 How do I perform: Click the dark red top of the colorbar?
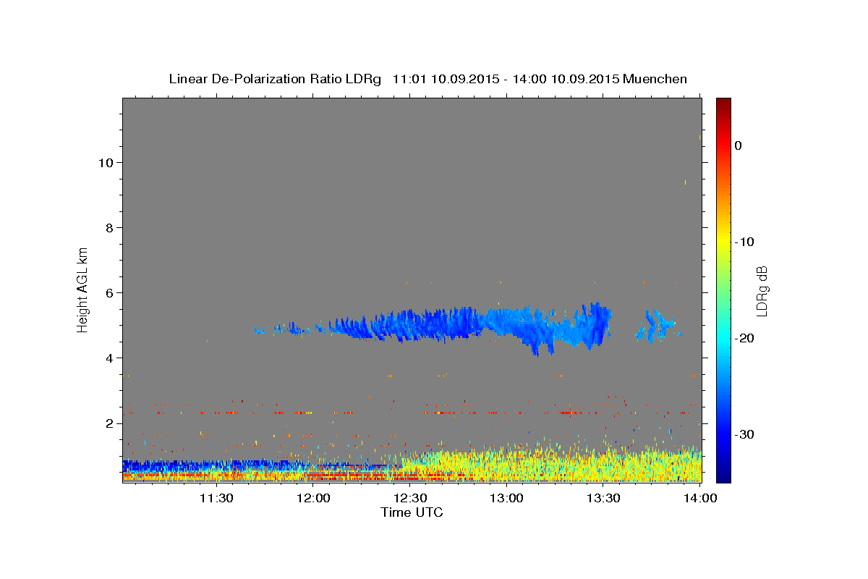[723, 103]
